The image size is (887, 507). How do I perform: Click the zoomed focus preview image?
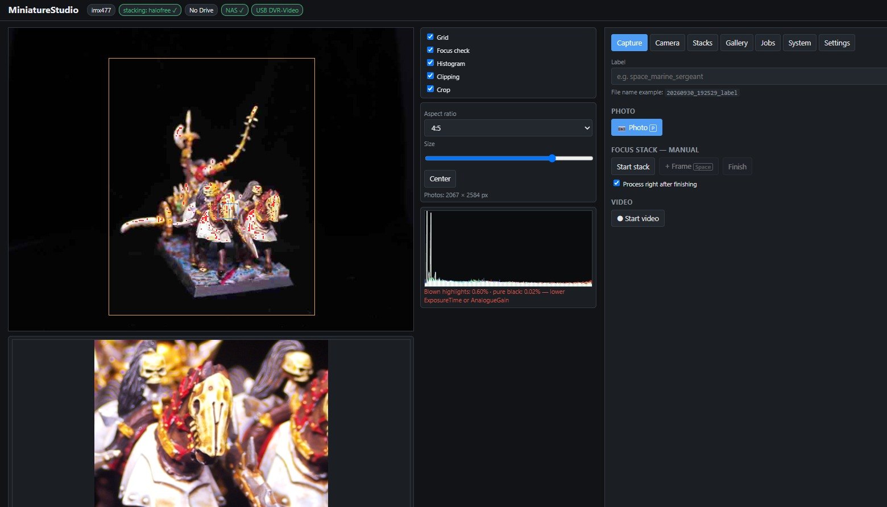(211, 423)
